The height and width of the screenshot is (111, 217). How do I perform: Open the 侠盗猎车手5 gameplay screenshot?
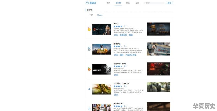[159, 107]
